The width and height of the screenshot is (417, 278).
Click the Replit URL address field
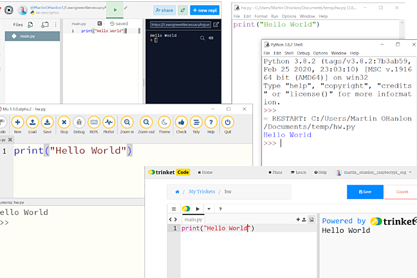pos(180,24)
